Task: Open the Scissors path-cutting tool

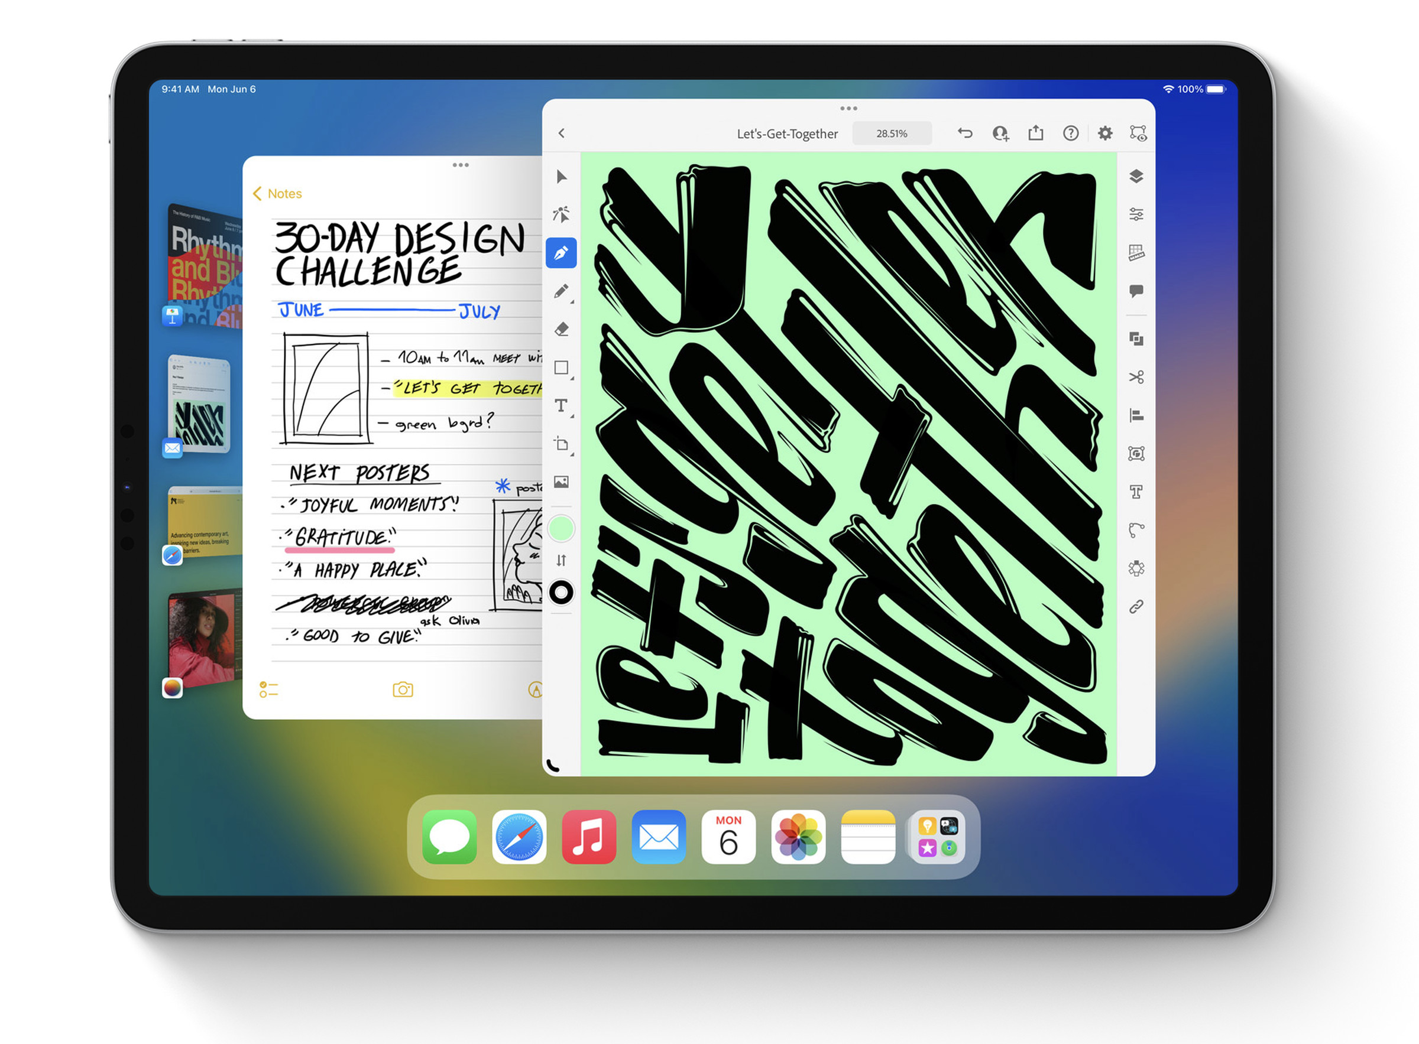Action: point(1136,378)
